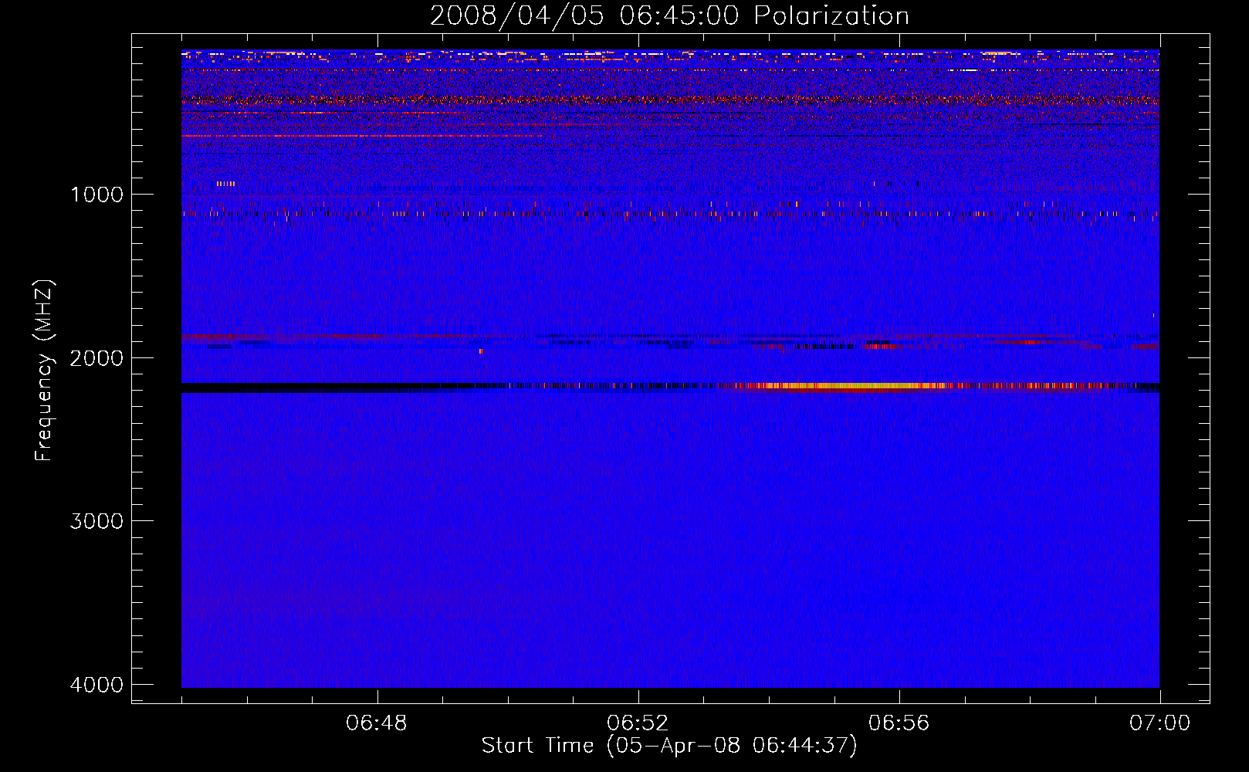This screenshot has width=1249, height=772.
Task: Click the 07:00 time tick label
Action: (1159, 723)
